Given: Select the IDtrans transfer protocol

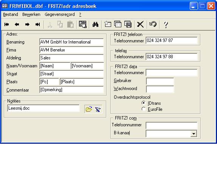Looking at the screenshot, I should pos(144,103).
